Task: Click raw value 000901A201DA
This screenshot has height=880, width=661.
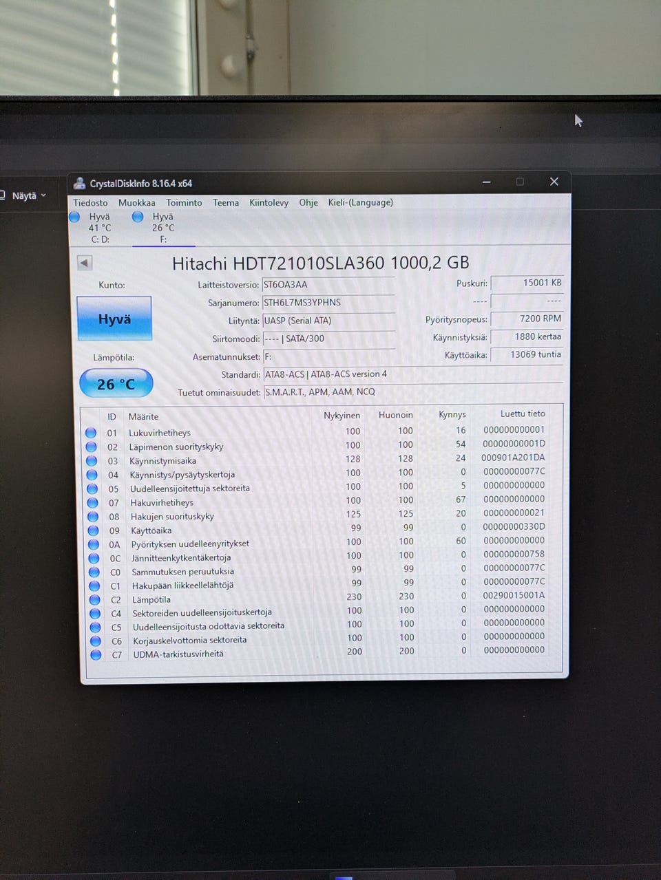Action: coord(513,458)
